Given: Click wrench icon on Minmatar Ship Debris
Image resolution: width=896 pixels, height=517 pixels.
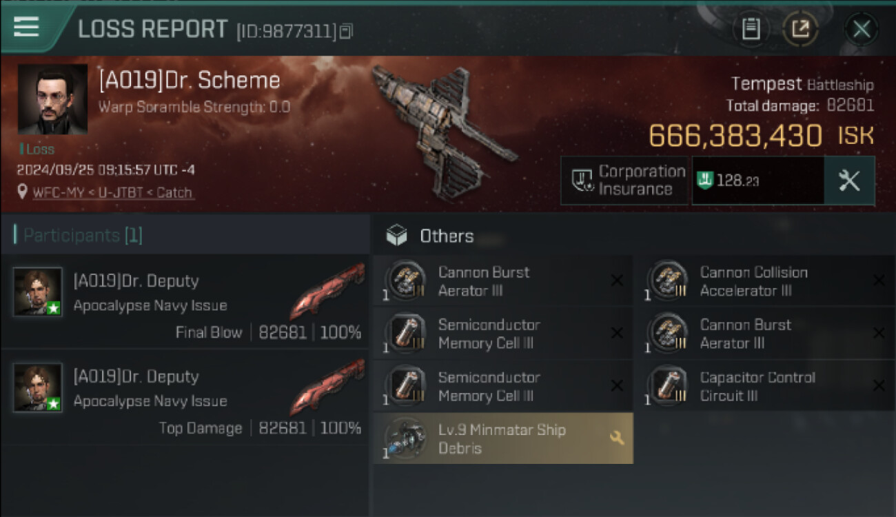Looking at the screenshot, I should [616, 438].
